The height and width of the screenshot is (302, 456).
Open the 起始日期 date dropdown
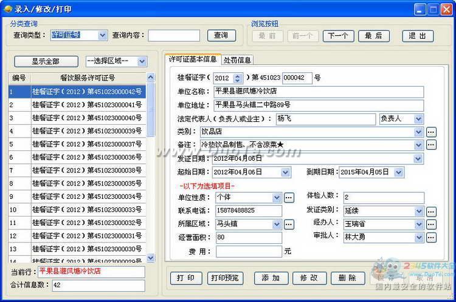(286, 172)
